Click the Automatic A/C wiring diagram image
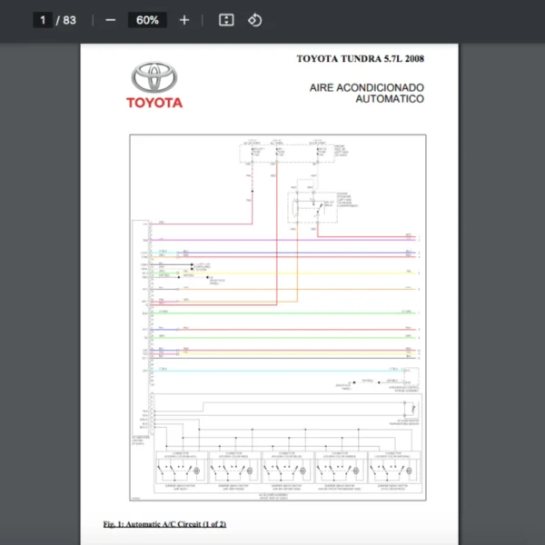This screenshot has width=545, height=545. (x=278, y=317)
